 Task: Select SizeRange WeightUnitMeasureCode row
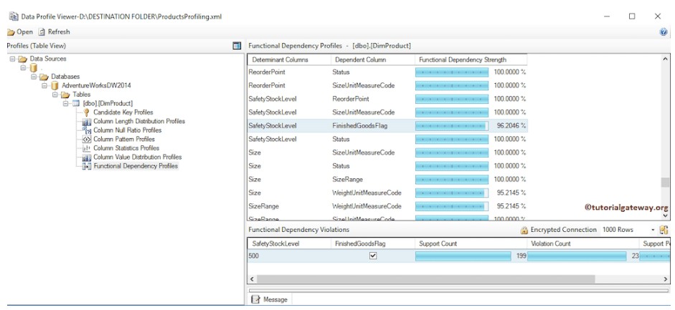[387, 206]
